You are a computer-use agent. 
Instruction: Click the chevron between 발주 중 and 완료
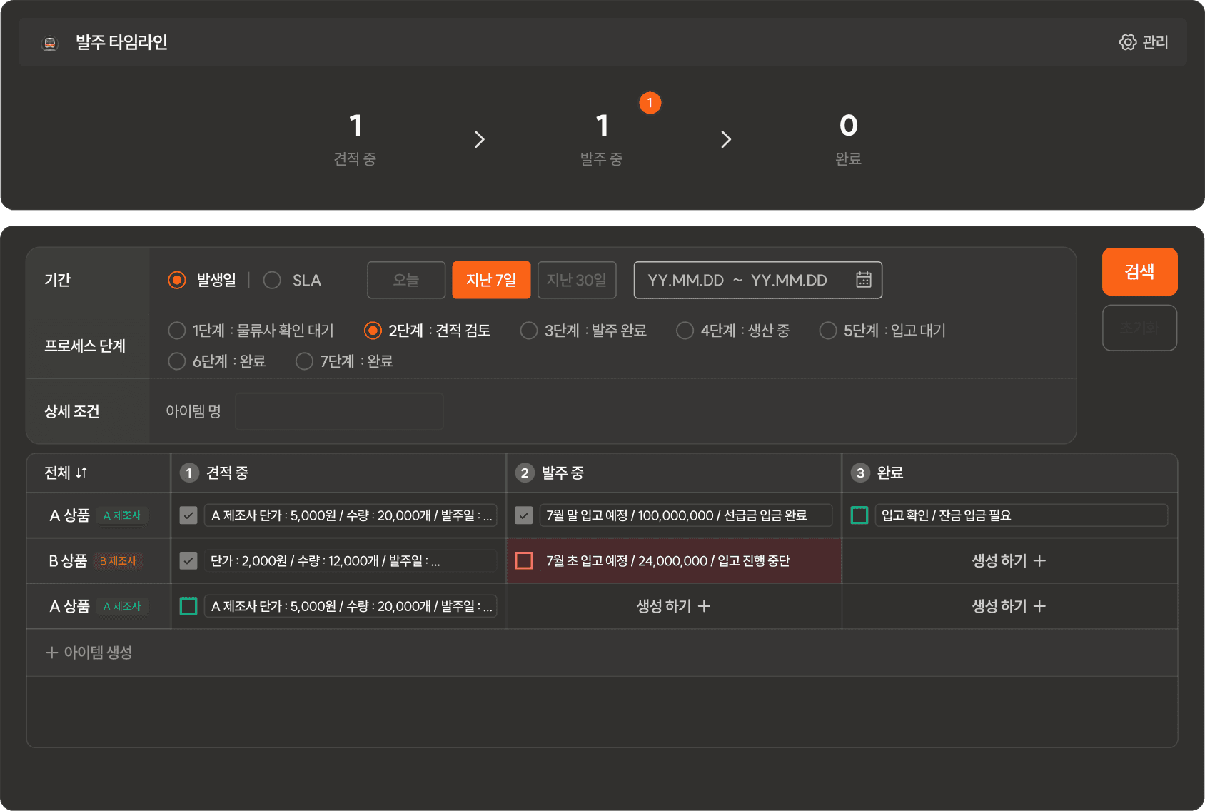coord(726,139)
